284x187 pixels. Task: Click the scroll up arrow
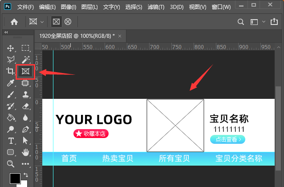(278, 48)
